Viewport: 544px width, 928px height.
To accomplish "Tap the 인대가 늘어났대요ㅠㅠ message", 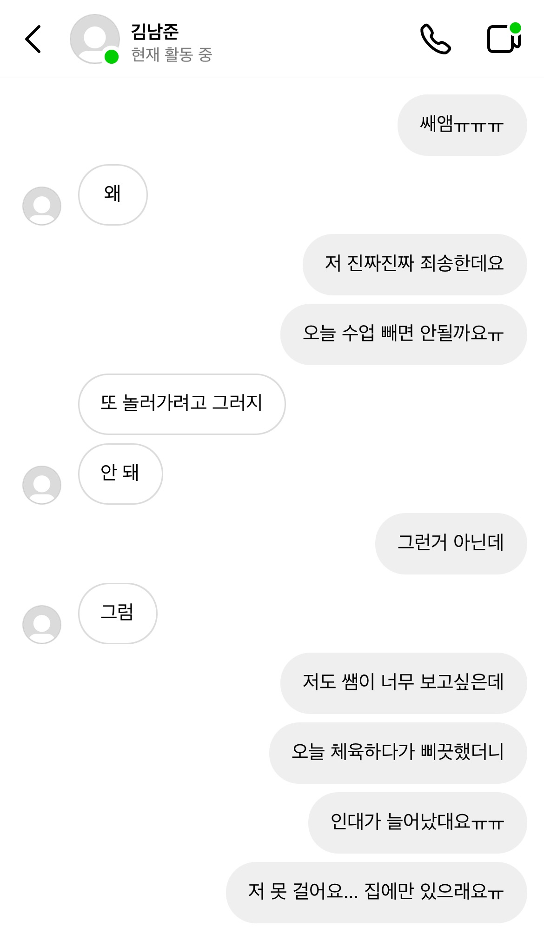I will click(417, 822).
